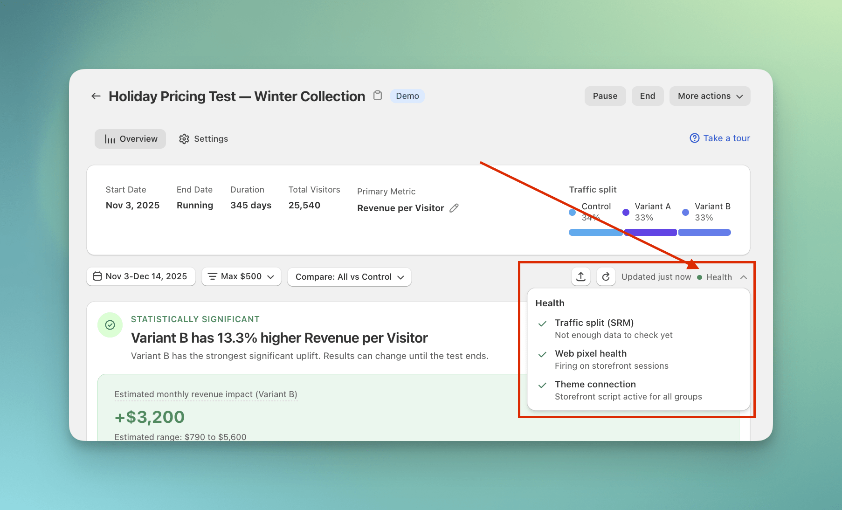Viewport: 842px width, 510px height.
Task: Click the Duration value 345 days
Action: (251, 205)
